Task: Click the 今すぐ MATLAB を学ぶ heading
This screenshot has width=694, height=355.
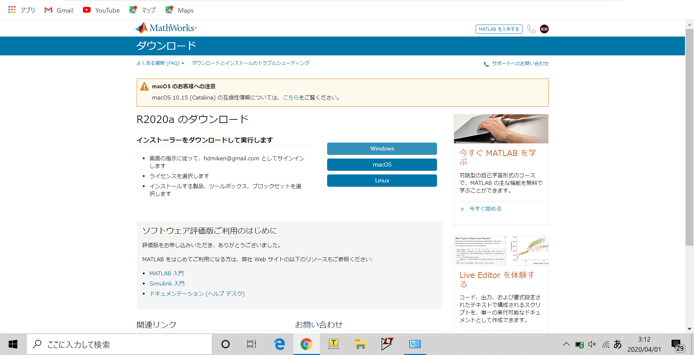Action: click(x=498, y=157)
